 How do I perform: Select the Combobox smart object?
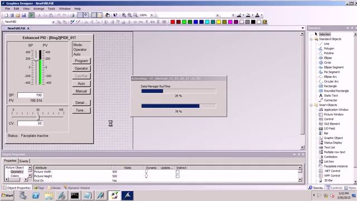click(x=330, y=157)
